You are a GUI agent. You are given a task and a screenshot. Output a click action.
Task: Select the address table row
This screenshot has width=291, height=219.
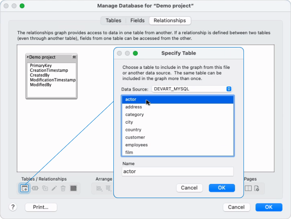tap(178, 107)
